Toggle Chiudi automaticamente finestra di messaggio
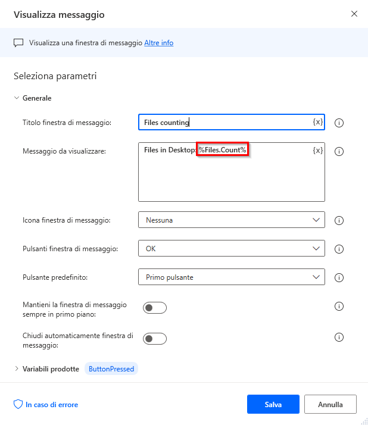The width and height of the screenshot is (368, 425). [155, 339]
